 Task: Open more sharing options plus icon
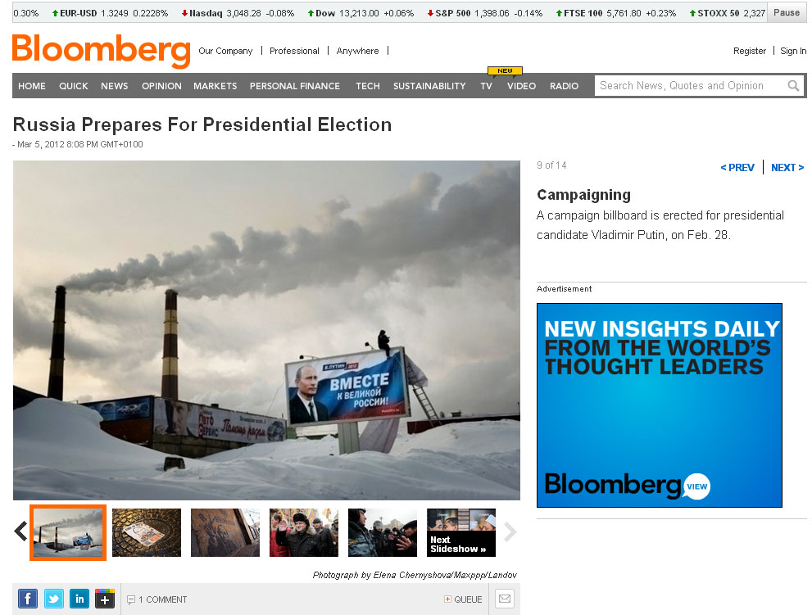[x=105, y=599]
